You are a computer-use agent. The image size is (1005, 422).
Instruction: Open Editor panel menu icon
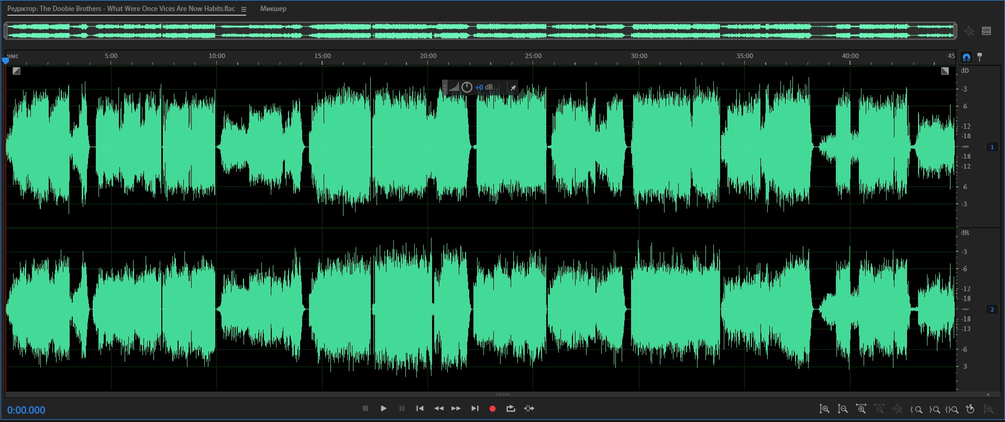coord(244,9)
